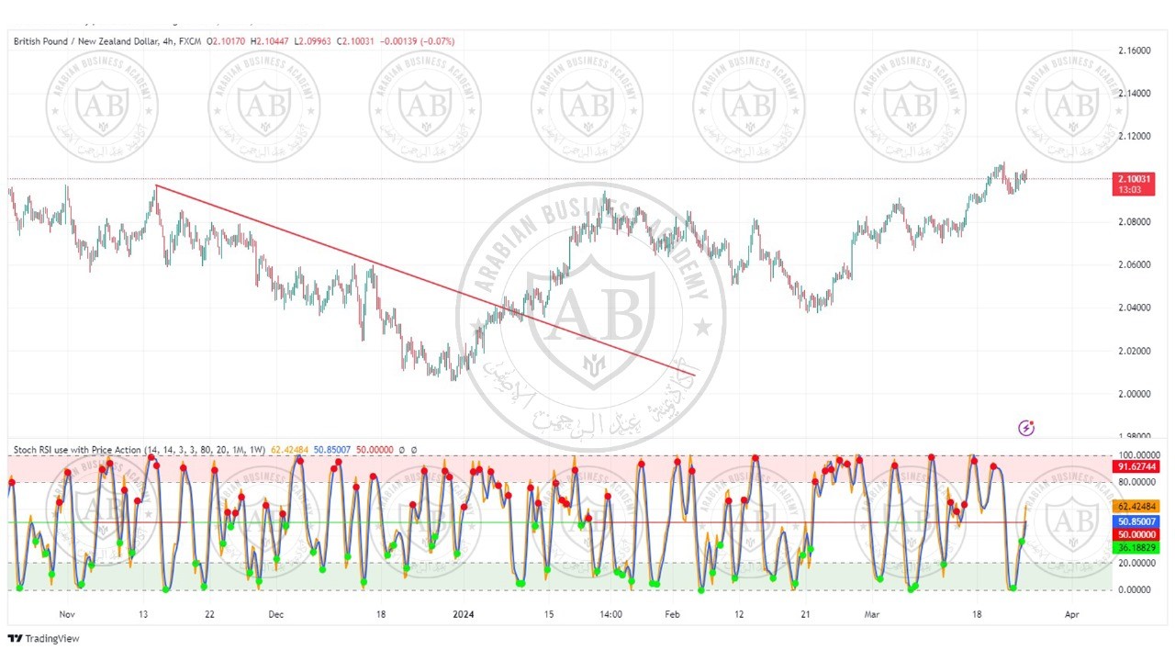1175x661 pixels.
Task: Click the 12 date label on time axis
Action: coord(739,614)
